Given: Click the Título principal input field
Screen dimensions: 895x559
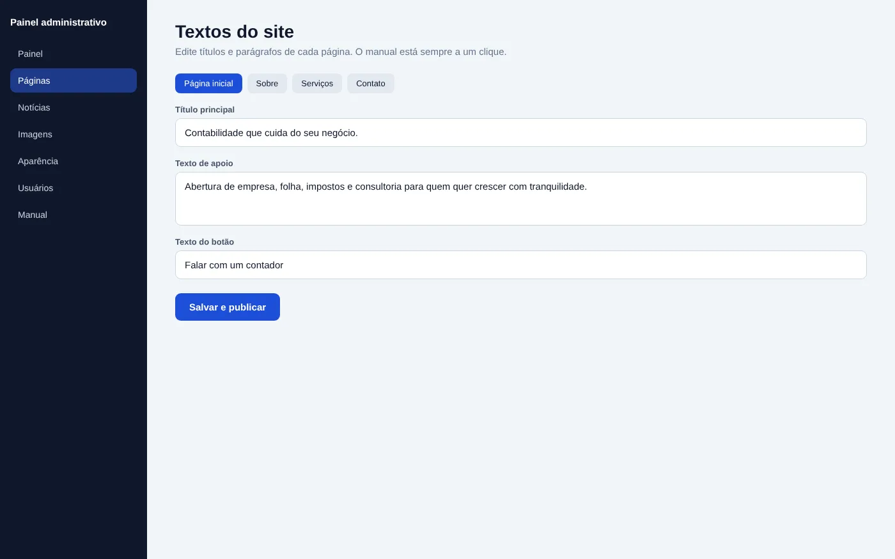Looking at the screenshot, I should [521, 133].
